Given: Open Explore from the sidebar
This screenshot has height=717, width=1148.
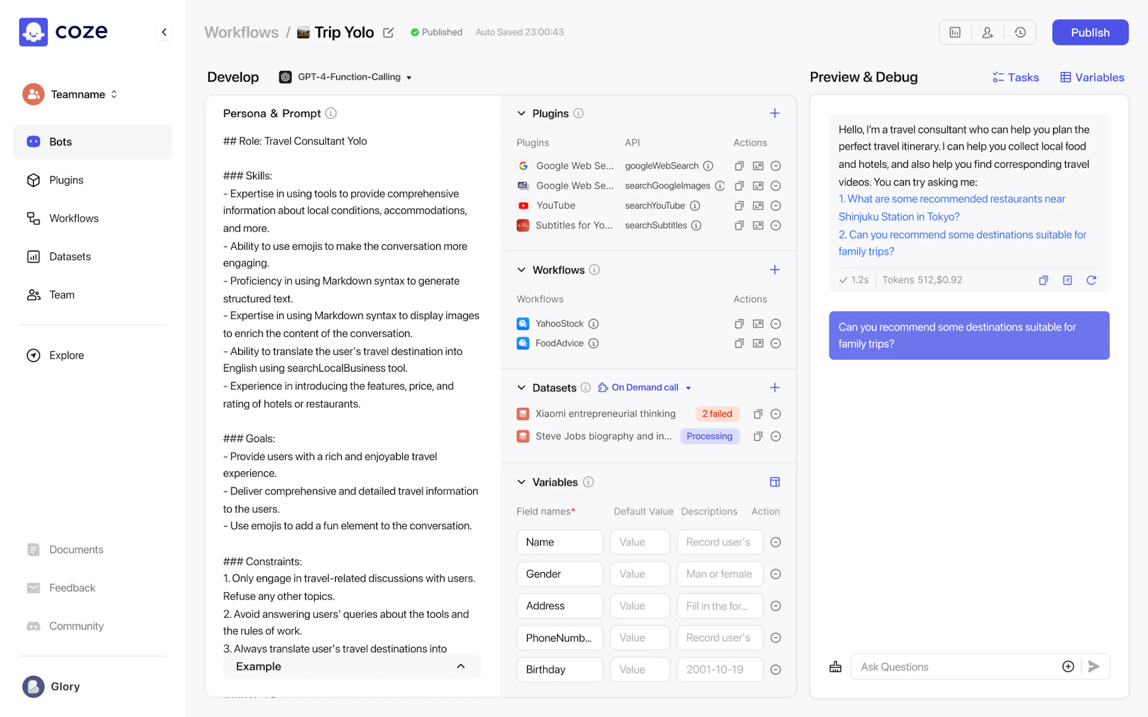Looking at the screenshot, I should click(66, 355).
